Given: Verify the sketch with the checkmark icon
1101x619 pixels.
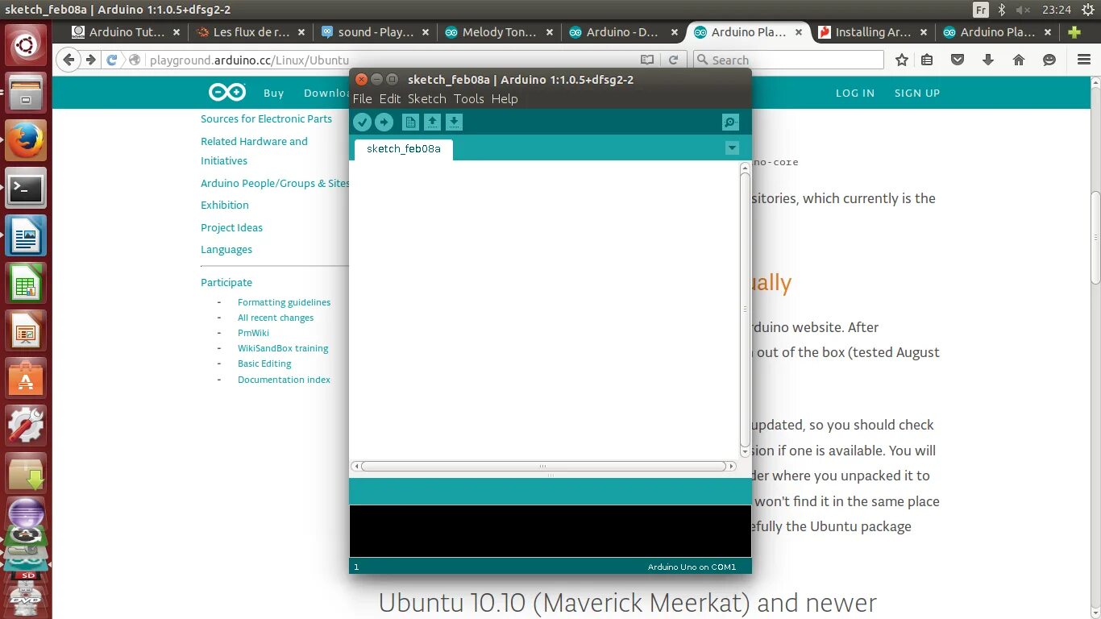Looking at the screenshot, I should click(x=362, y=122).
